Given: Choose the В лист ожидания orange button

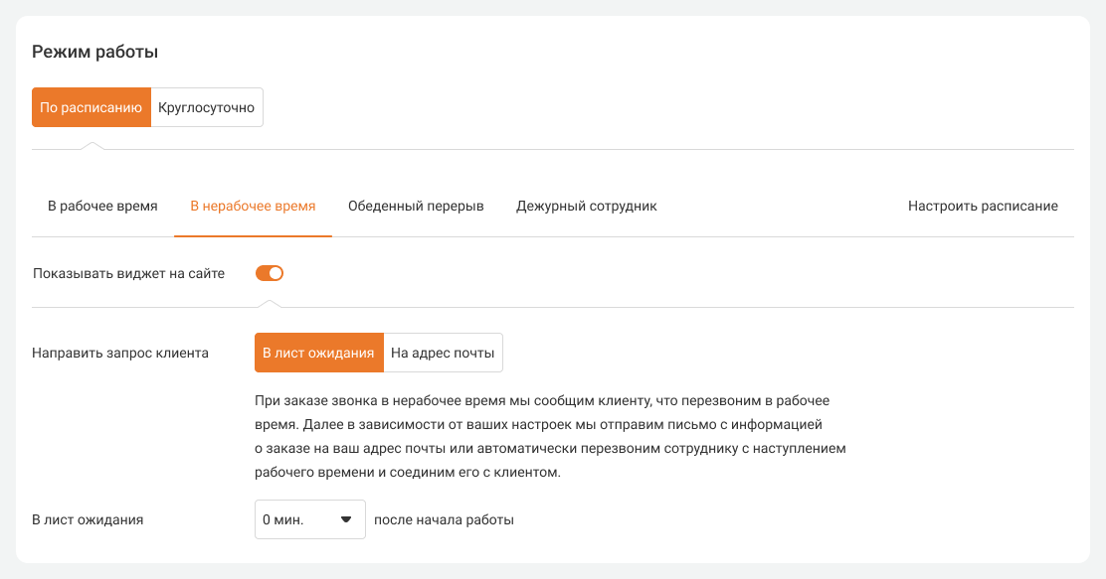Looking at the screenshot, I should point(318,353).
